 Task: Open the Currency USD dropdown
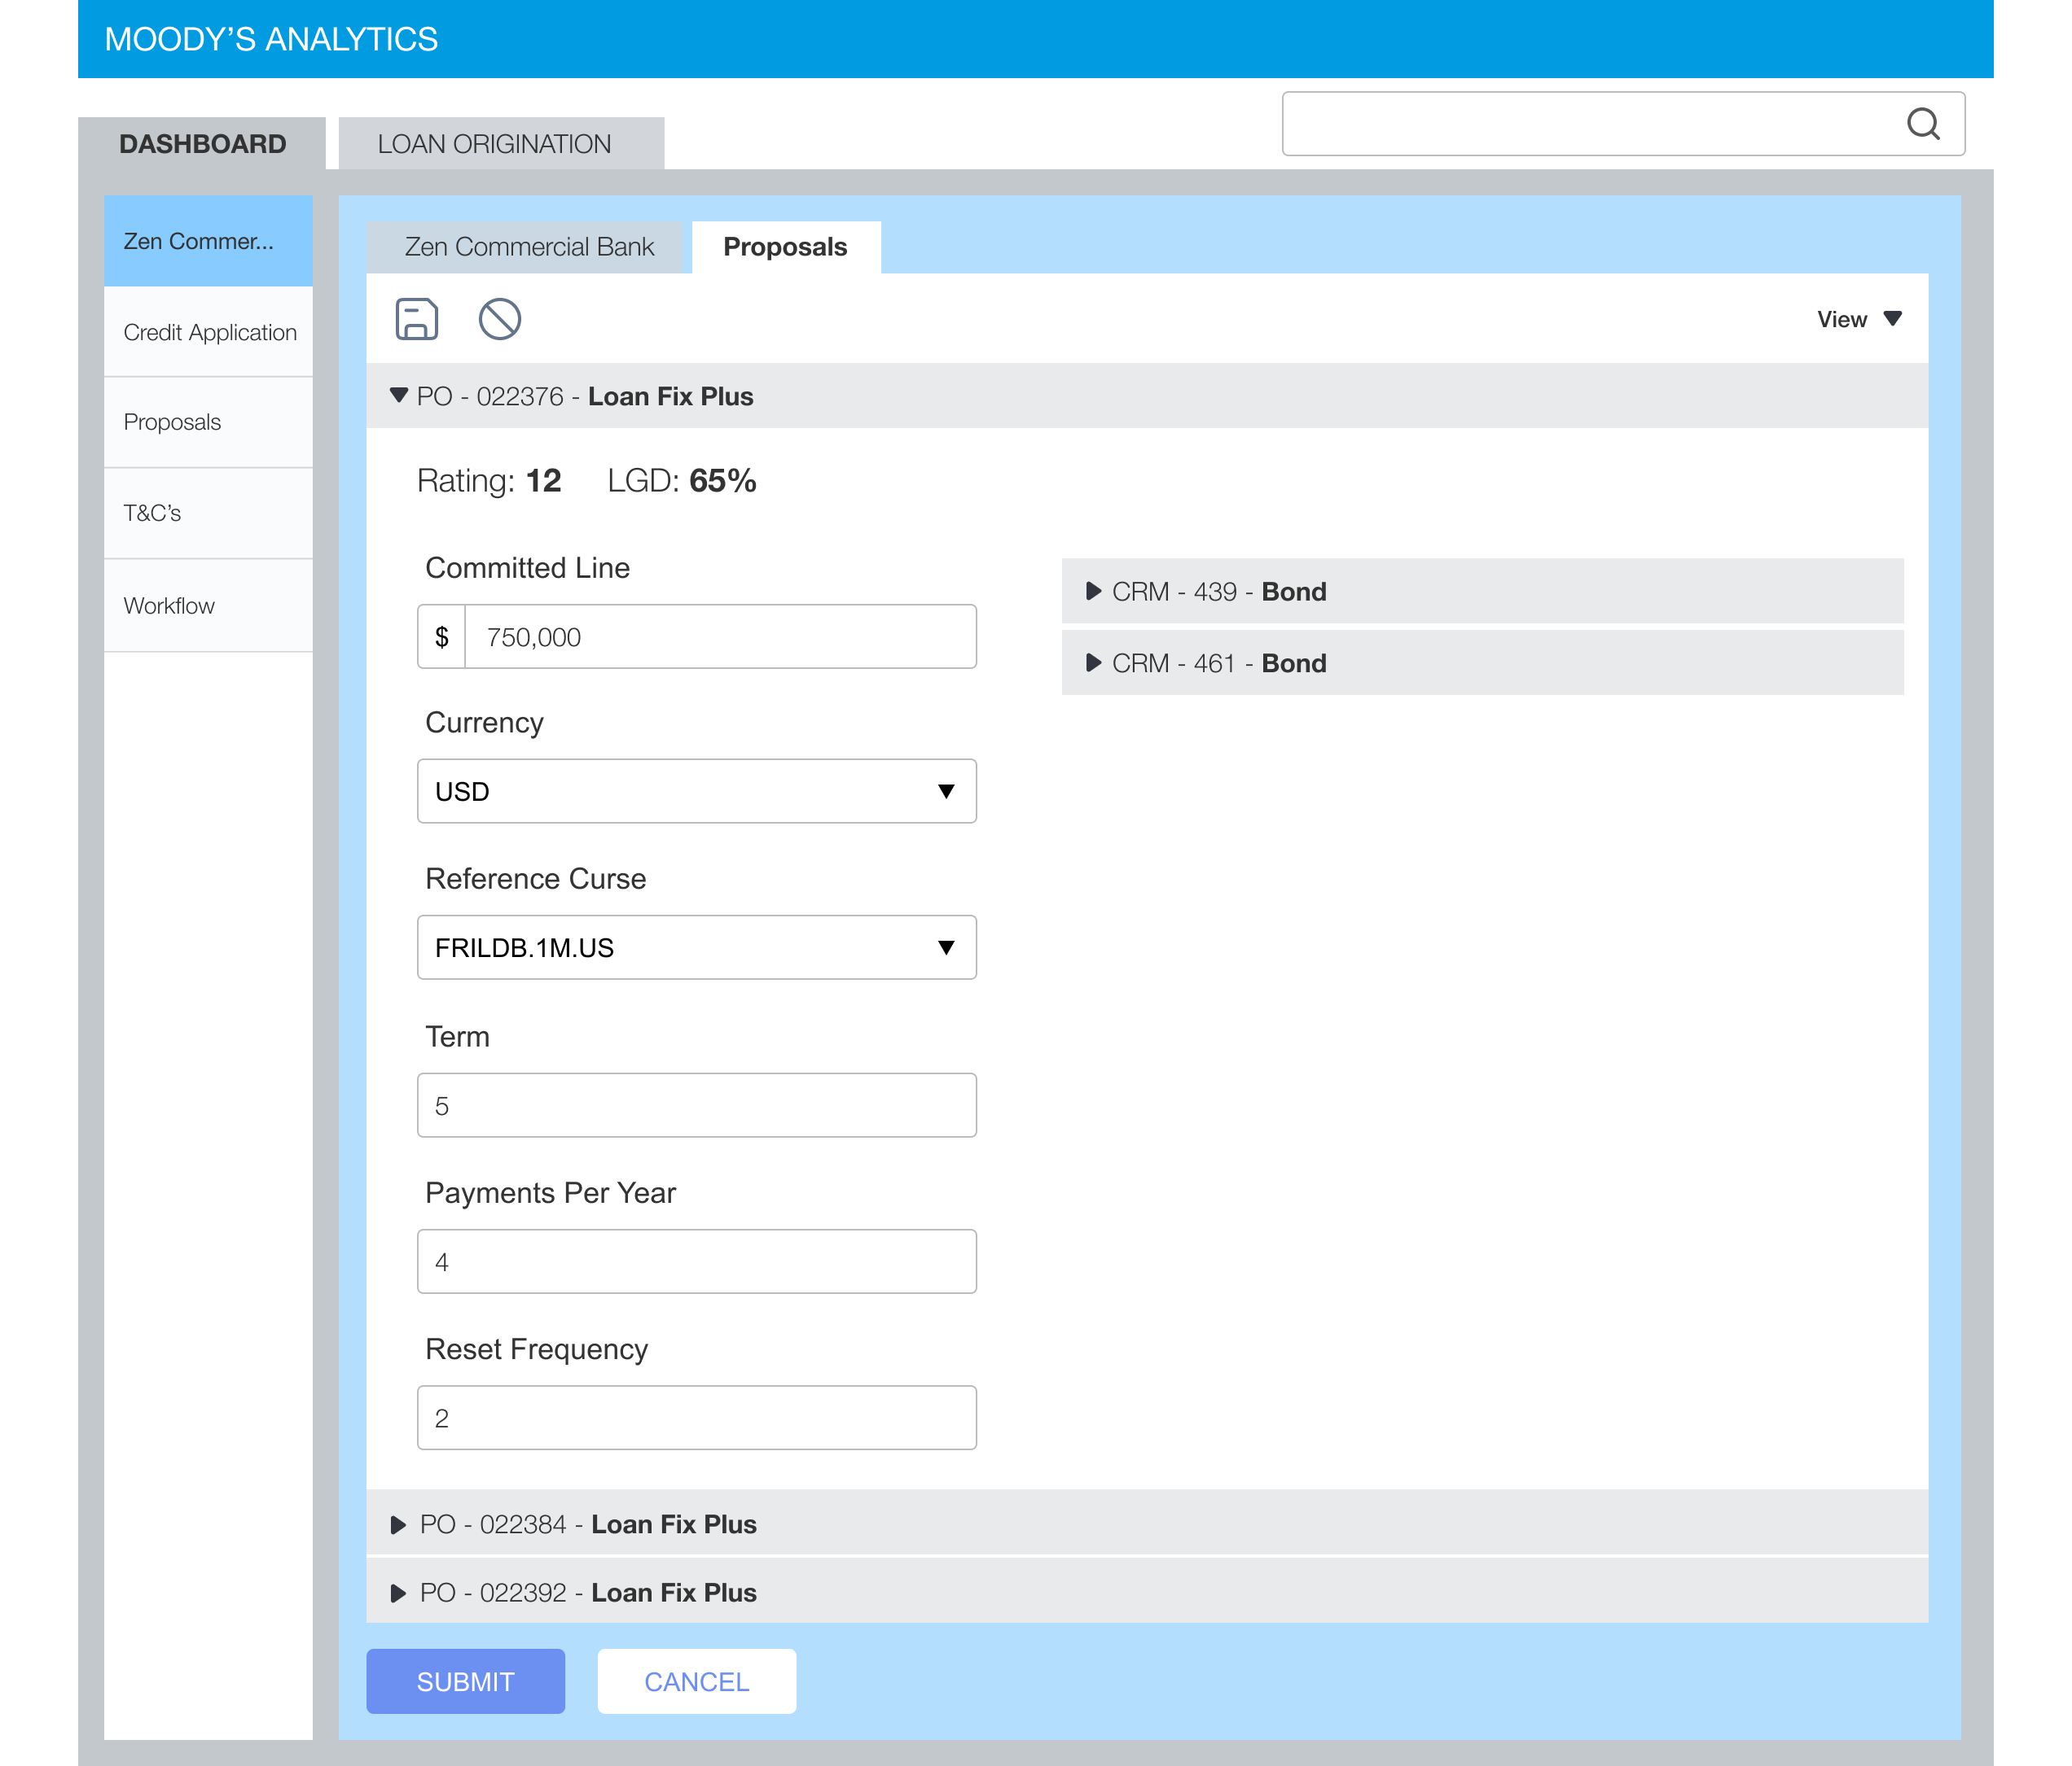point(696,792)
